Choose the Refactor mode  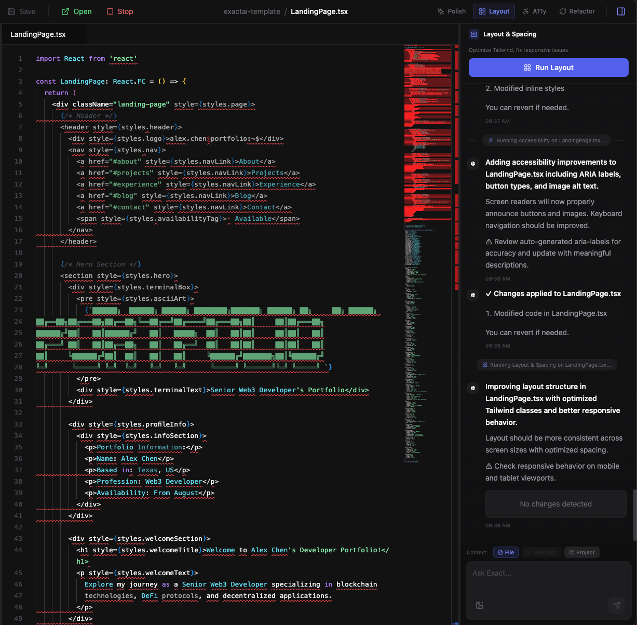coord(577,11)
